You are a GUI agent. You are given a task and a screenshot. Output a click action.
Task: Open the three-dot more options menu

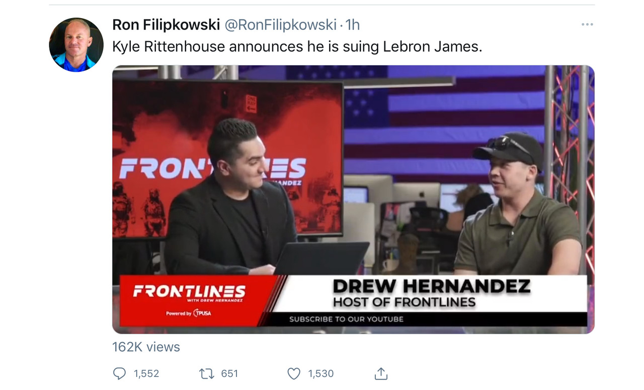[587, 25]
